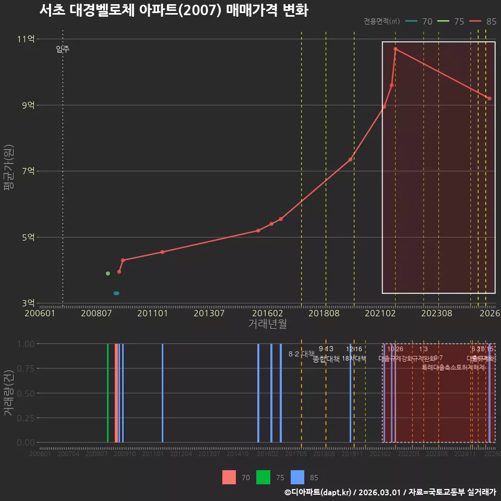Screen dimensions: 501x501
Task: Click 201307 on the upper chart x-axis
Action: [x=209, y=313]
